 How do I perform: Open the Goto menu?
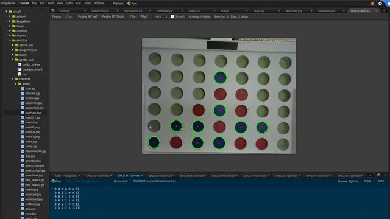(69, 3)
